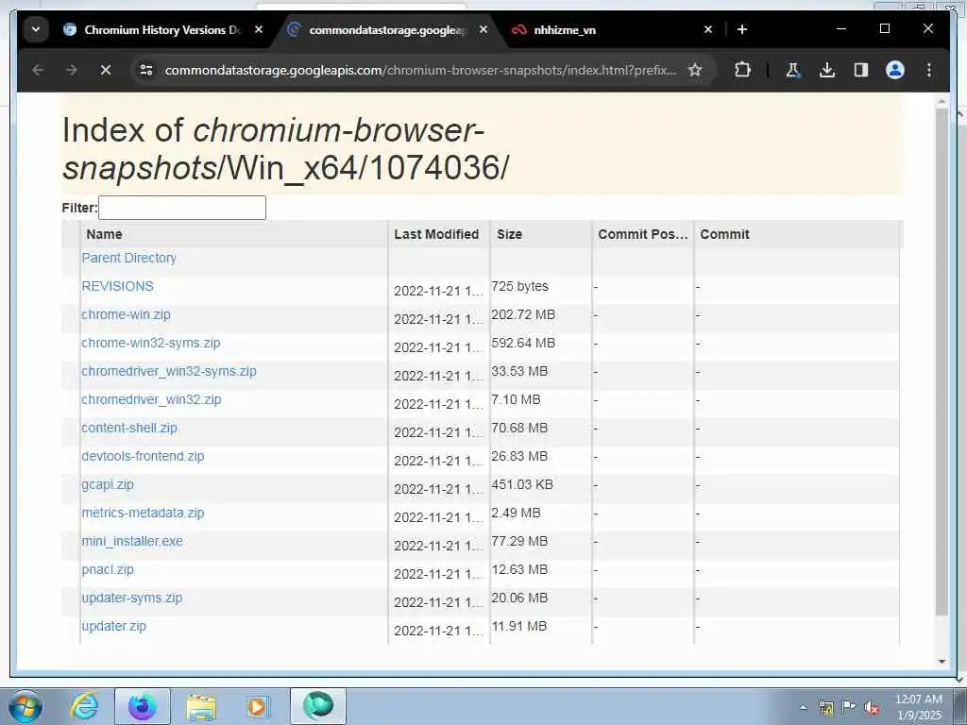
Task: Open Firefox from the taskbar
Action: coord(143,706)
